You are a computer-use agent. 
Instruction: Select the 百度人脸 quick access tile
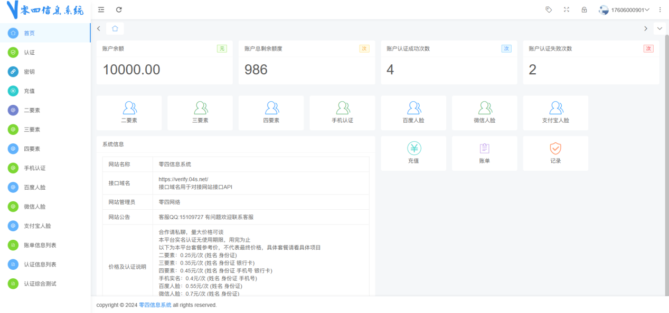[413, 112]
